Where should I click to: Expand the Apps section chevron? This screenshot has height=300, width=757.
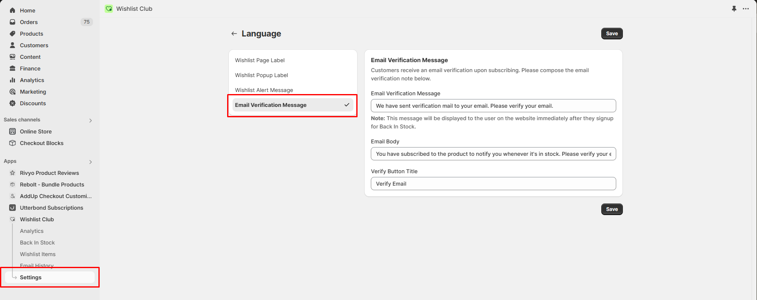point(91,162)
